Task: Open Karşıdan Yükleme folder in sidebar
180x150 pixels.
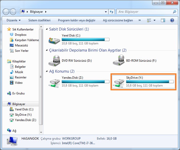Action: point(24,40)
